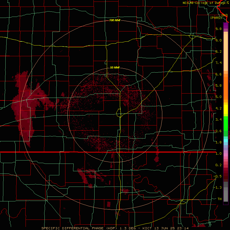This screenshot has width=230, height=230.
Task: Click the 3.4 value on color scale
Action: click(218, 120)
